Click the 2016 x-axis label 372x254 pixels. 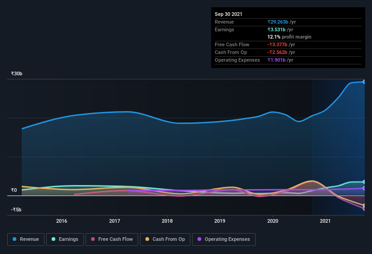[x=62, y=221]
